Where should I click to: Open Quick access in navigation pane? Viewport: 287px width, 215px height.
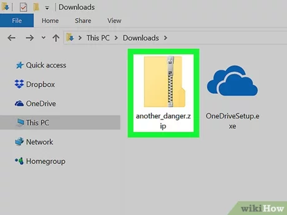46,65
